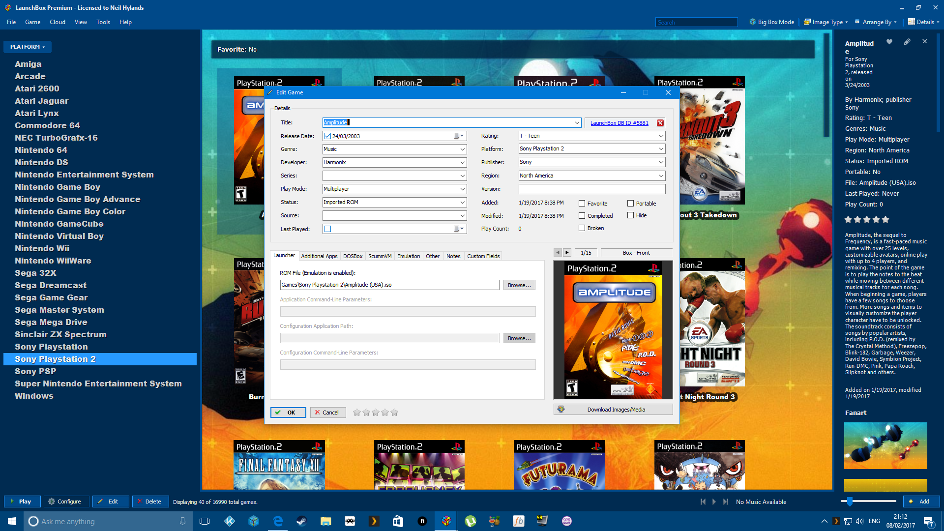
Task: Open the action center notifications icon
Action: point(928,521)
